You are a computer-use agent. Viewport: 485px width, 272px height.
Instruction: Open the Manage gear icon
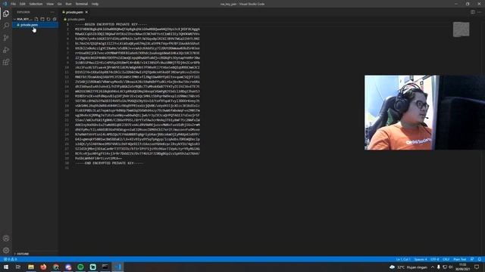tap(6, 250)
